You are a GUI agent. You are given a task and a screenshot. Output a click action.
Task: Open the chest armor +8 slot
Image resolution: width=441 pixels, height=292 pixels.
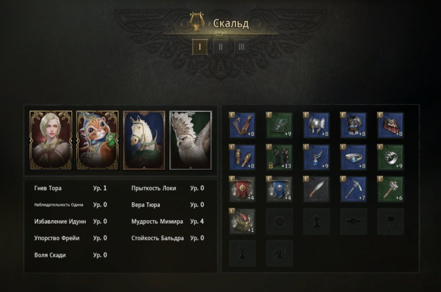pyautogui.click(x=353, y=125)
